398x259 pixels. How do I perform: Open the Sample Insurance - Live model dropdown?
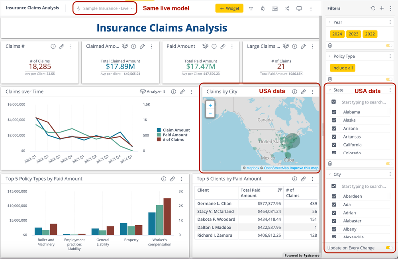(106, 8)
